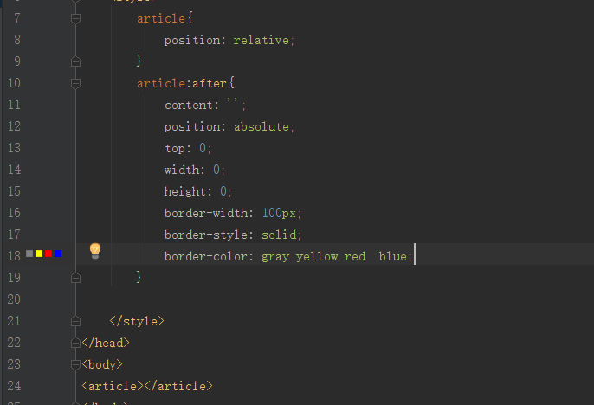Viewport: 594px width, 405px height.
Task: Open the blue gutter color swatch
Action: 58,254
